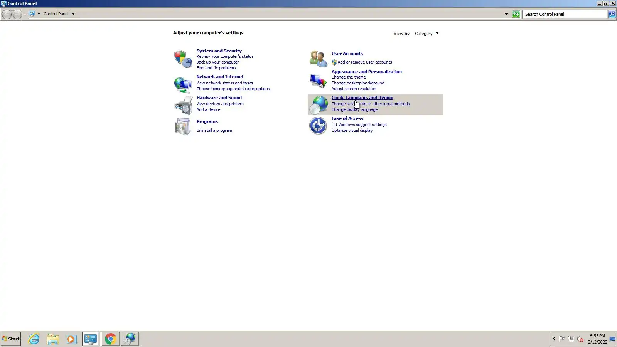Image resolution: width=617 pixels, height=347 pixels.
Task: Click the Back navigation arrow button
Action: [7, 15]
